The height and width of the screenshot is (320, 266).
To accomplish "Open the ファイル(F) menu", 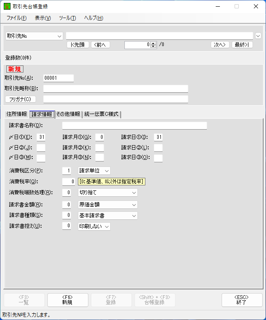I will 16,18.
